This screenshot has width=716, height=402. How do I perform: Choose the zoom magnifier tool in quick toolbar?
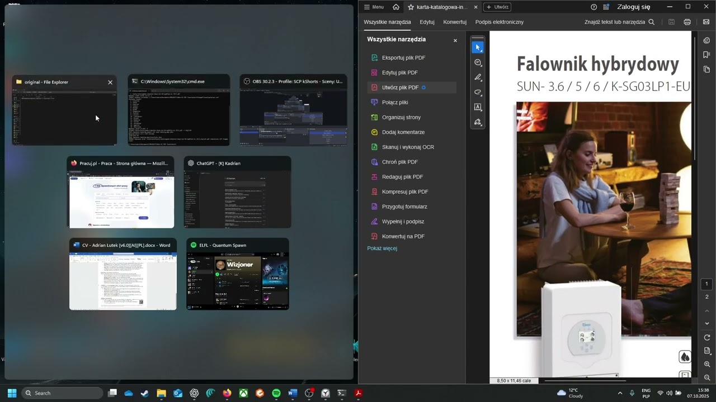coord(478,63)
